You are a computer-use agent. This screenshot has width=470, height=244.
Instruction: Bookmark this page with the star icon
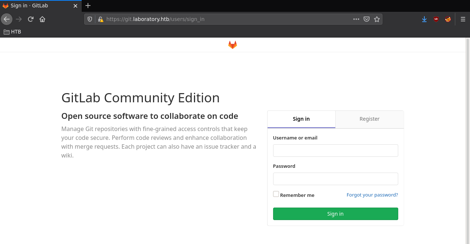(377, 19)
